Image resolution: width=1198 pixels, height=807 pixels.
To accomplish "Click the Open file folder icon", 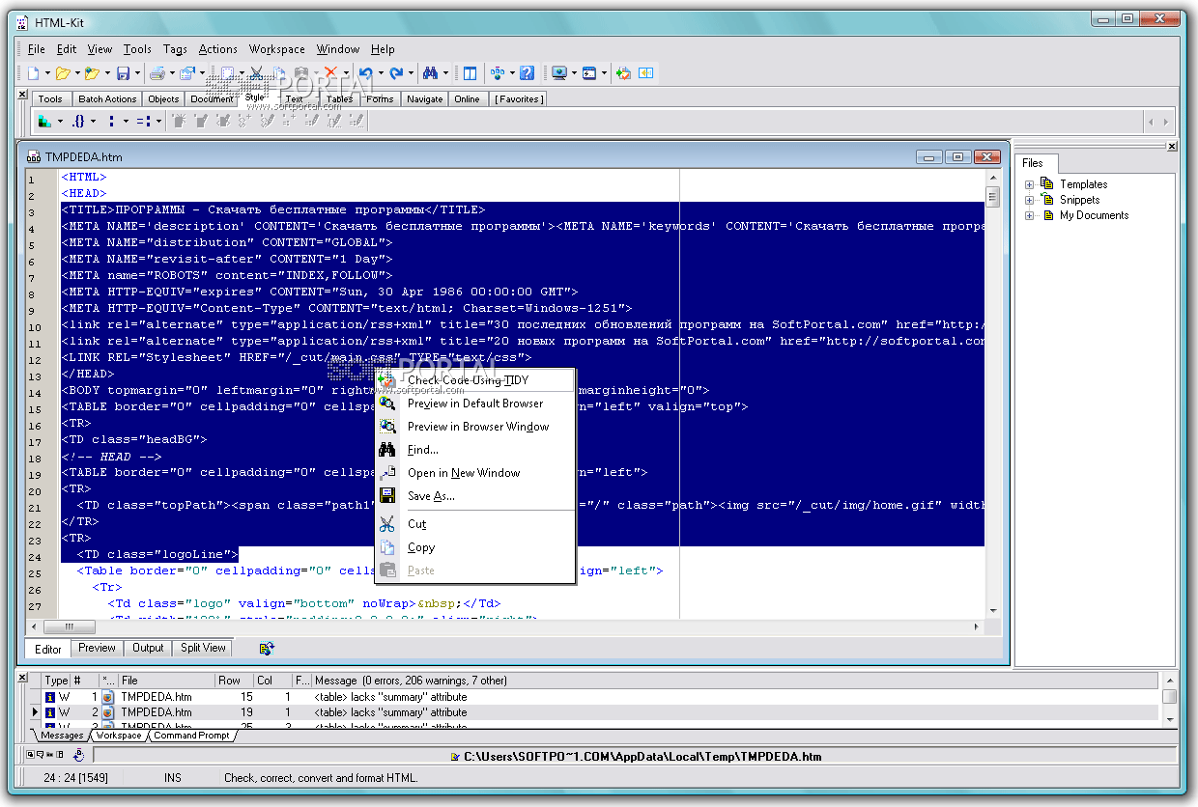I will coord(63,73).
